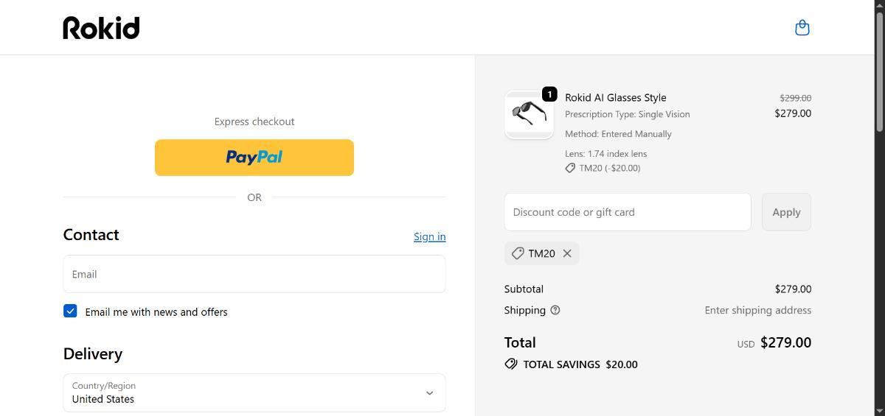Remove the TM20 discount code
The width and height of the screenshot is (885, 416).
point(567,253)
